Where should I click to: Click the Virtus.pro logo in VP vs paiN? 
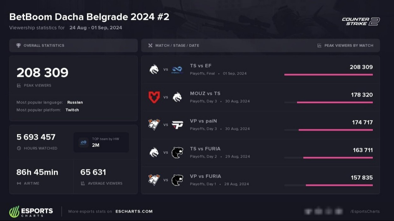154,125
